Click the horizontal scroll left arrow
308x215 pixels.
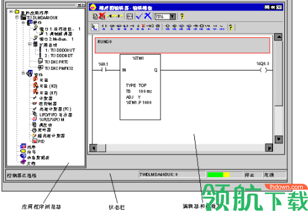[94, 148]
